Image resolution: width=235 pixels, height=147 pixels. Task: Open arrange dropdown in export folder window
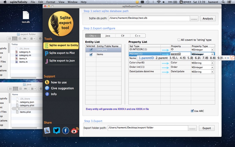[33, 39]
